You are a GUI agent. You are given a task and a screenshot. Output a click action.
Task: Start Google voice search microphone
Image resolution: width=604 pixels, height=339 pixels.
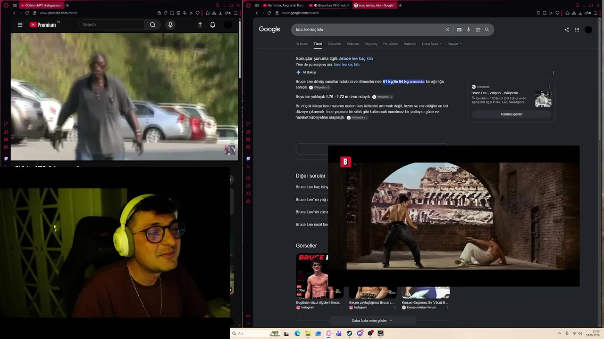469,30
